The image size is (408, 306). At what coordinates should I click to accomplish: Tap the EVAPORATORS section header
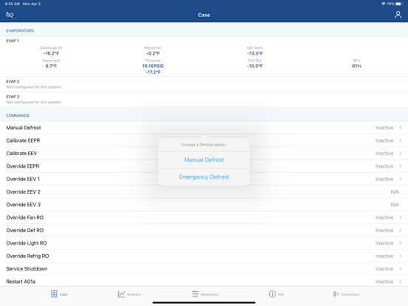coord(20,31)
